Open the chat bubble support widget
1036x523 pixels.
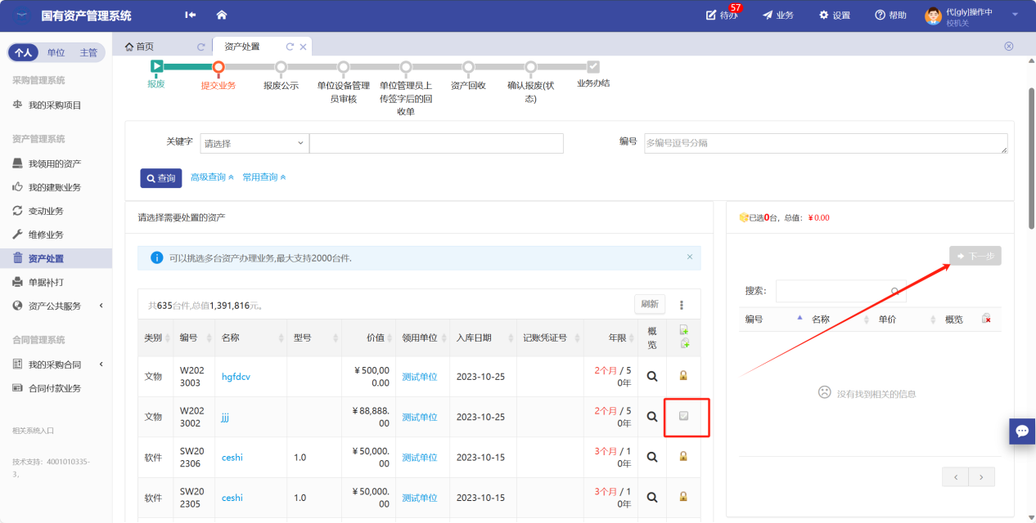click(x=1022, y=431)
